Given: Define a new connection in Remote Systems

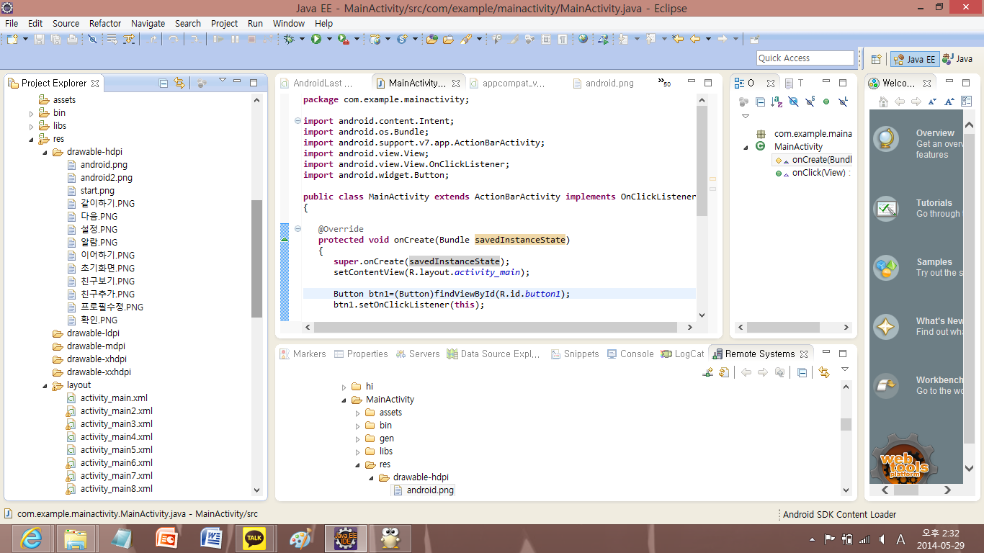Looking at the screenshot, I should 708,372.
